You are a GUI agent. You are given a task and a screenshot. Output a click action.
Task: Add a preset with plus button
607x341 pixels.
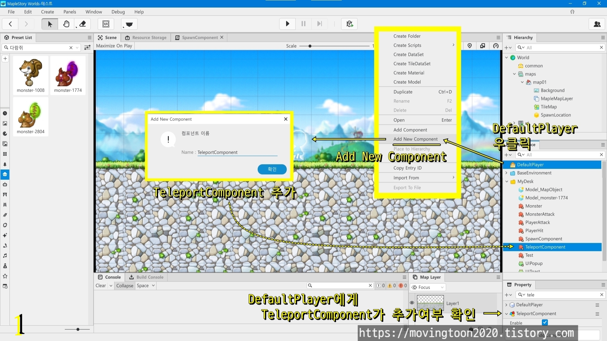coord(5,58)
